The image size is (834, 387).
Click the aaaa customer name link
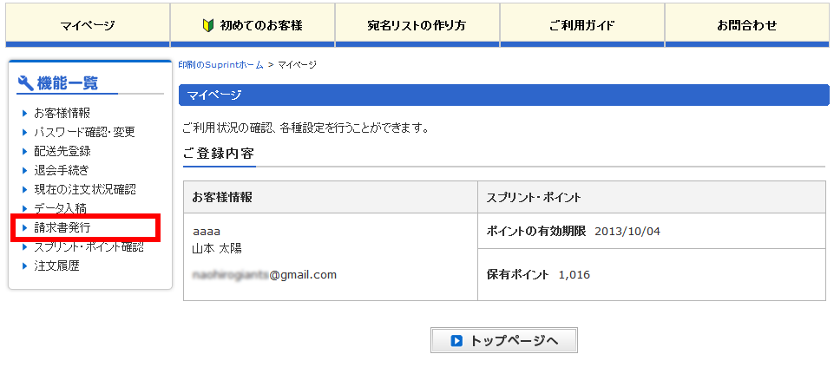coord(207,232)
